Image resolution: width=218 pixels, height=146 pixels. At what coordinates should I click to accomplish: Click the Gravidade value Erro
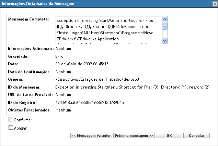pyautogui.click(x=59, y=56)
